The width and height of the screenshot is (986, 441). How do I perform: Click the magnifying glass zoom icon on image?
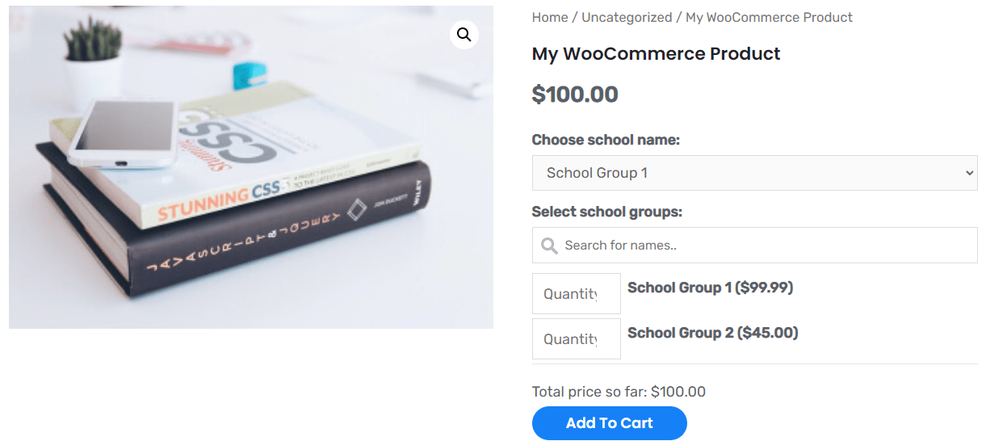click(x=464, y=35)
